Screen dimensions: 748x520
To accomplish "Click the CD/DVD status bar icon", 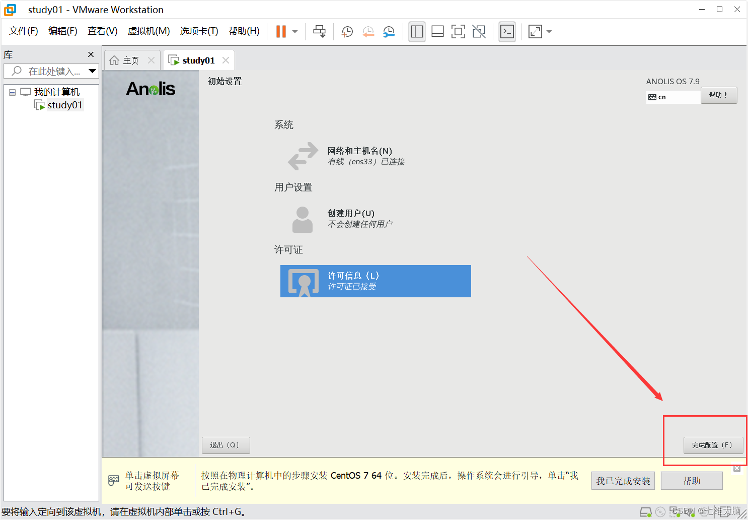I will click(x=660, y=512).
